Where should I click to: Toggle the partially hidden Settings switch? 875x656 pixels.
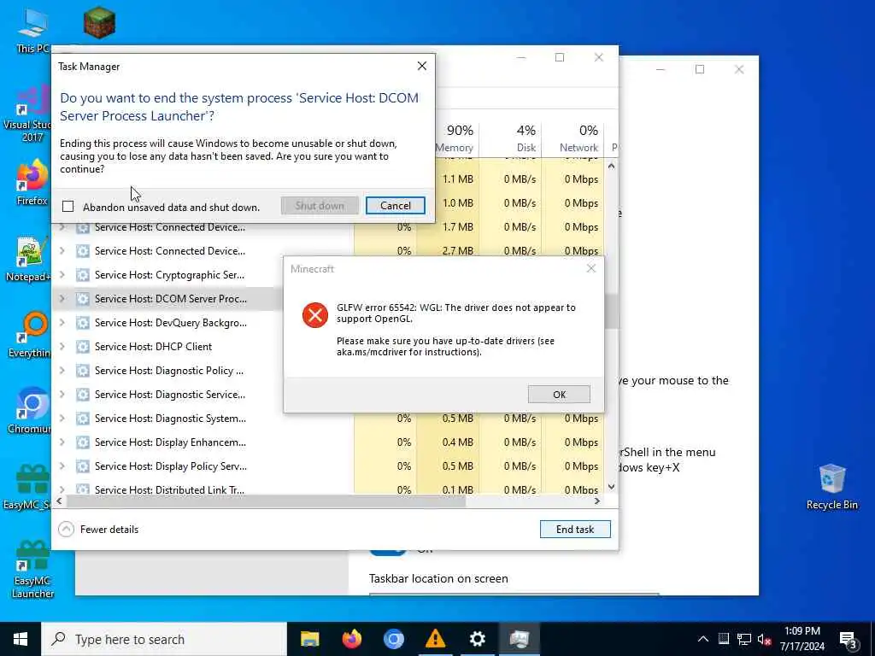tap(388, 551)
